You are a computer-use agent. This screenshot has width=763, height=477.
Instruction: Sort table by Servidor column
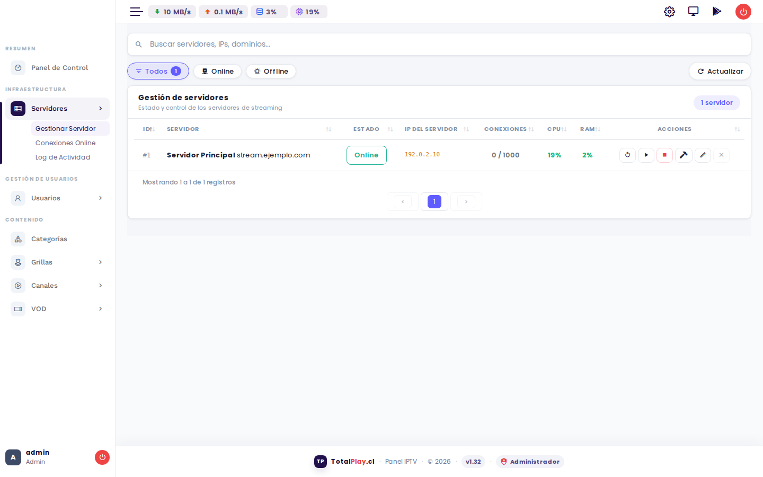pyautogui.click(x=248, y=129)
